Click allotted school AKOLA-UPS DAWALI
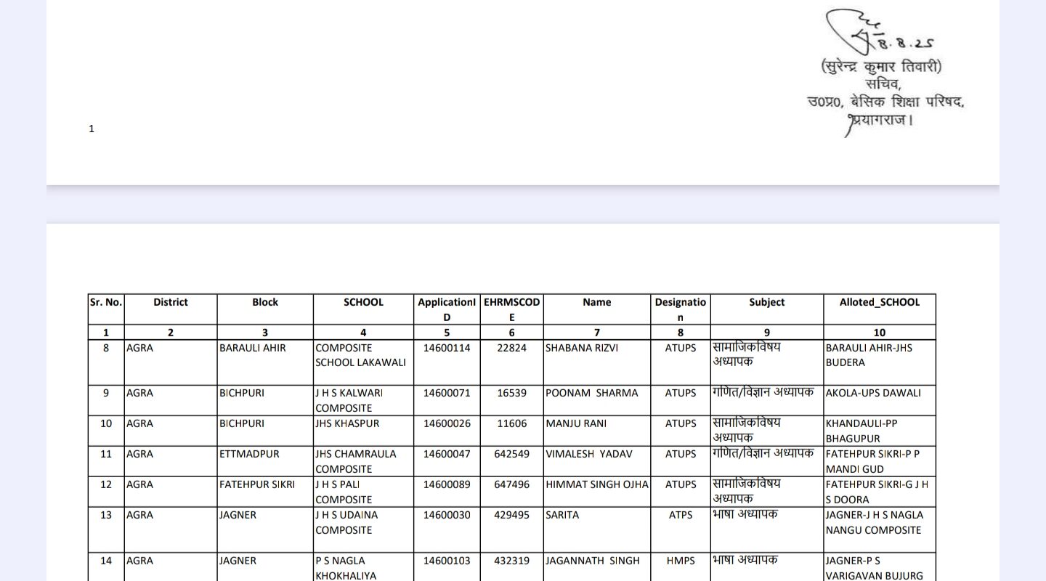Screen dimensions: 1046x581 (872, 393)
